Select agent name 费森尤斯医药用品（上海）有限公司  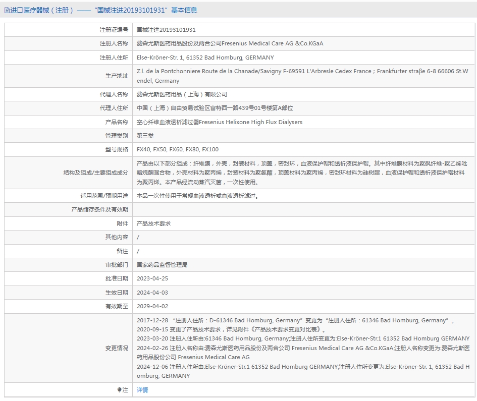pyautogui.click(x=182, y=94)
